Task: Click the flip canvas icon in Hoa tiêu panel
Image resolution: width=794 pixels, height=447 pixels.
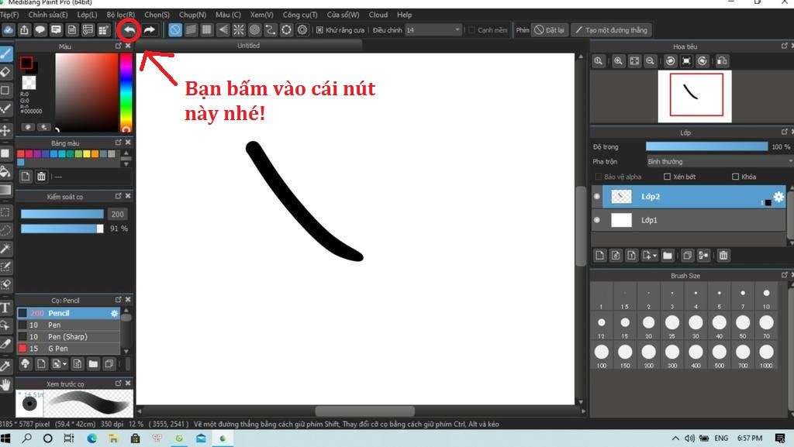Action: coord(722,61)
